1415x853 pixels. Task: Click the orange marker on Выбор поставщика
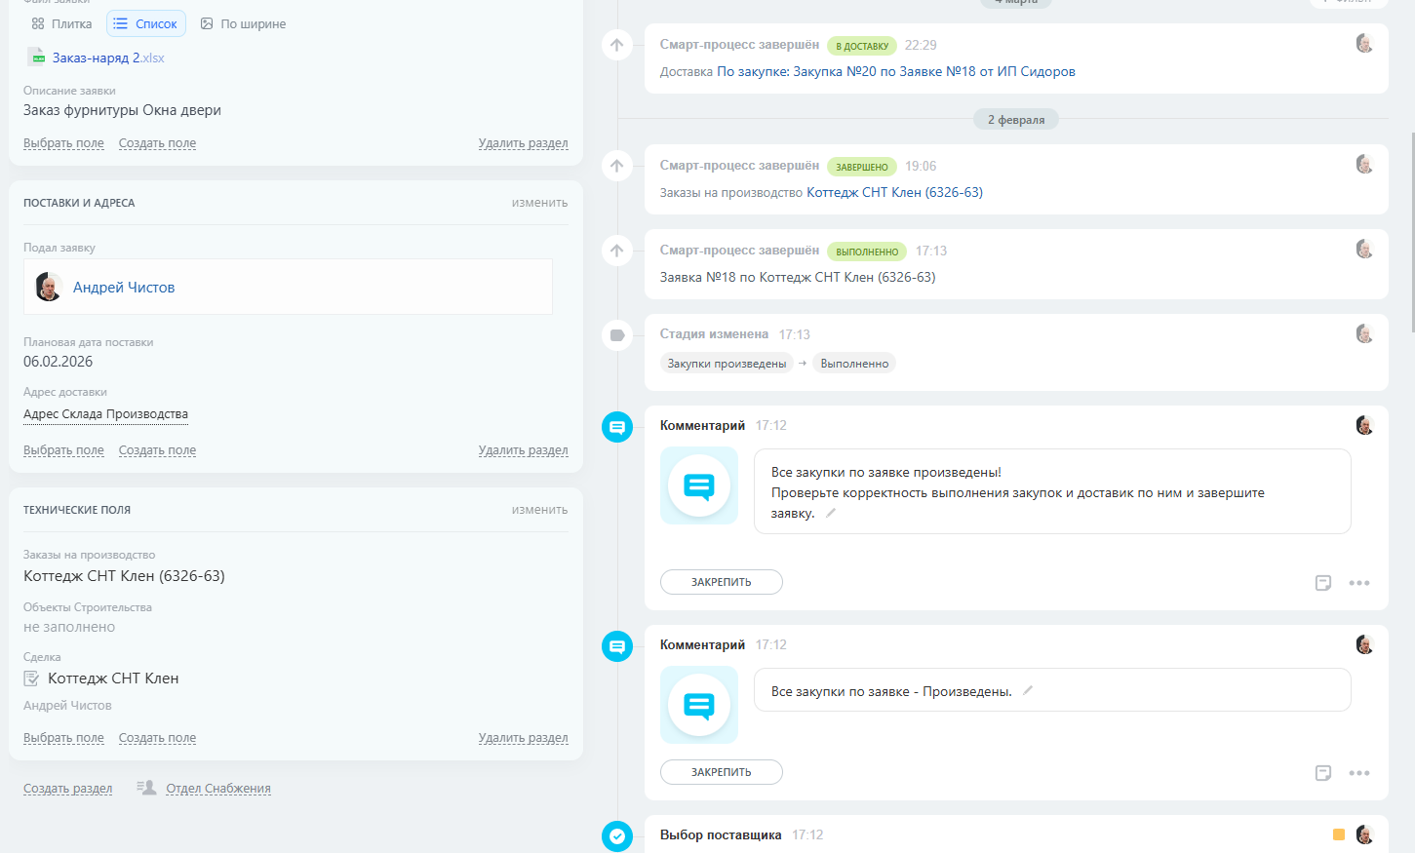[1339, 834]
